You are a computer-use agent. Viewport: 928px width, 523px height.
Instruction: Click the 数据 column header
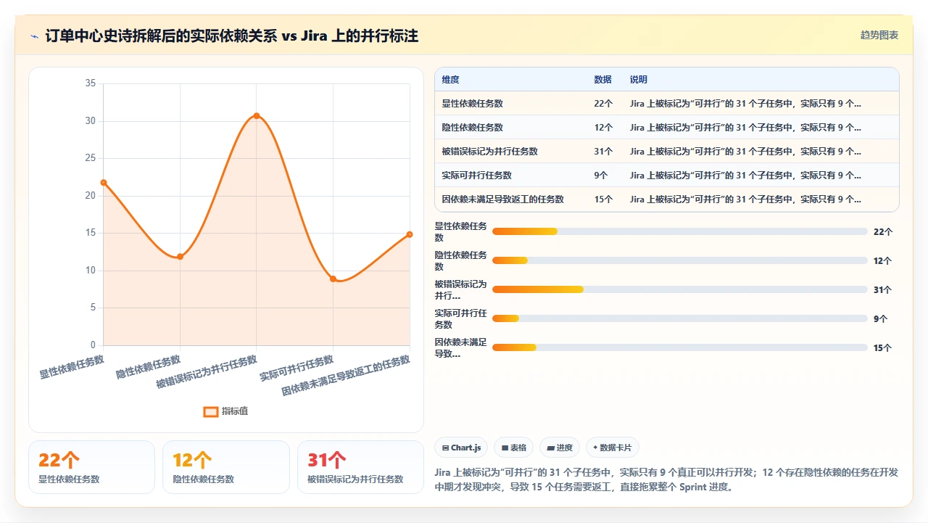pos(602,80)
